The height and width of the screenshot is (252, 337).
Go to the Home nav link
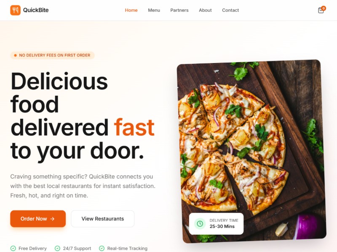coord(131,10)
